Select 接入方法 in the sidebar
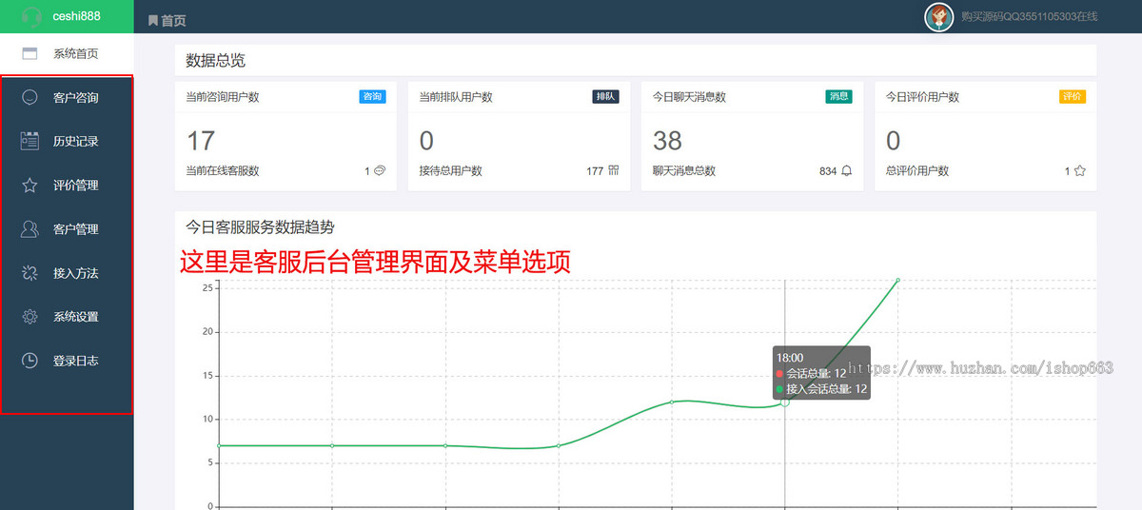The width and height of the screenshot is (1142, 510). click(67, 272)
